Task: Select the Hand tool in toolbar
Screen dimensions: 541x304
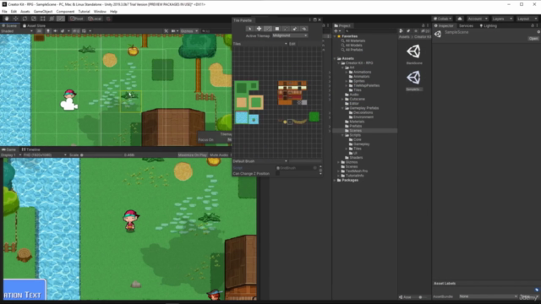Action: [x=7, y=19]
